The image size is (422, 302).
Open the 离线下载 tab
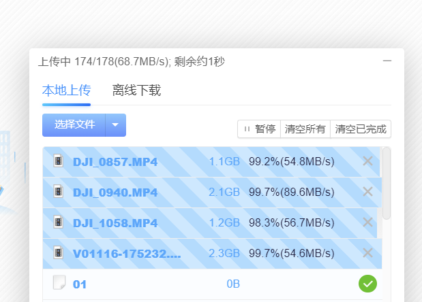[x=136, y=90]
